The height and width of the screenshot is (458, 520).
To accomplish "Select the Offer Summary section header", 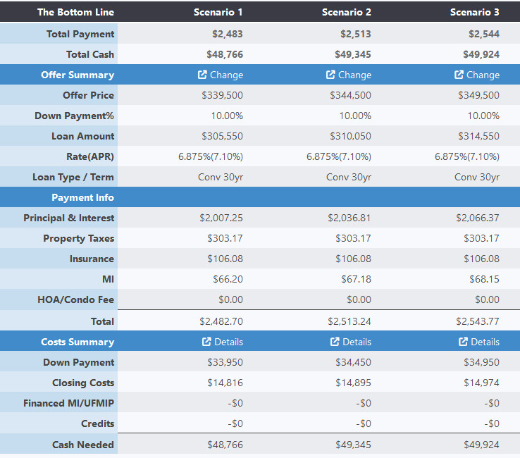I will click(x=78, y=75).
